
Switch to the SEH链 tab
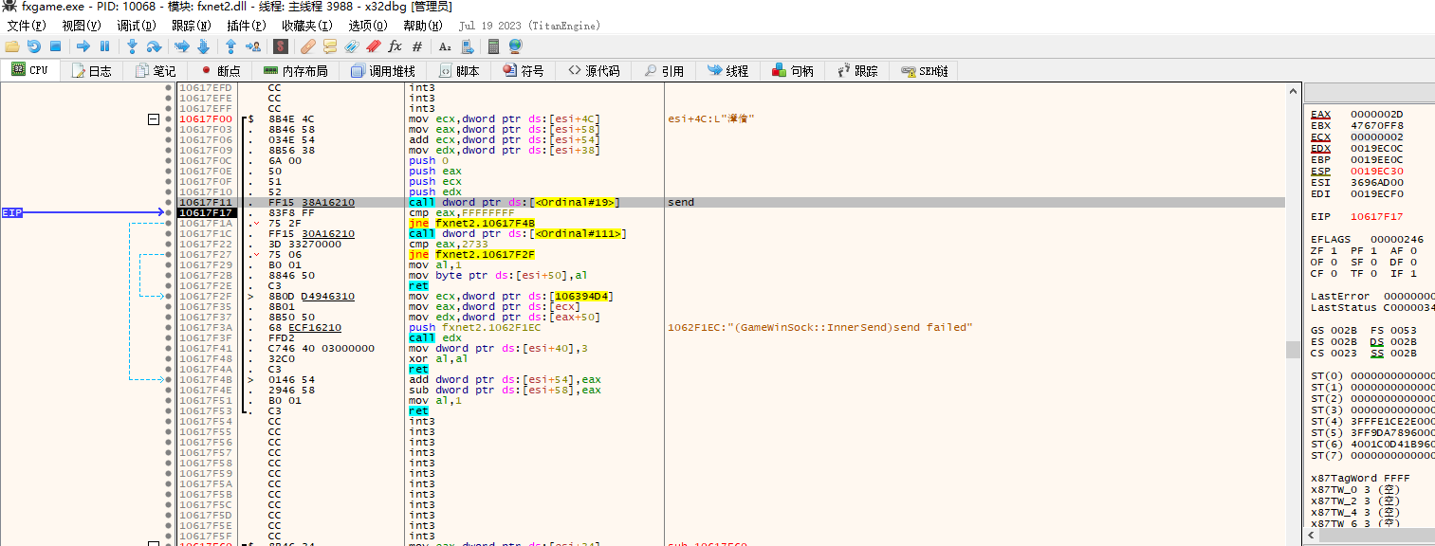pyautogui.click(x=923, y=70)
